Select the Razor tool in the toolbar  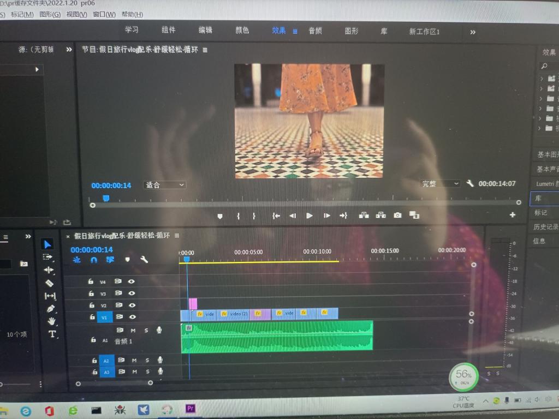point(50,283)
